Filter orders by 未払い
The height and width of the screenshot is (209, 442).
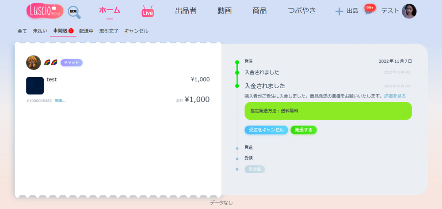tap(40, 31)
